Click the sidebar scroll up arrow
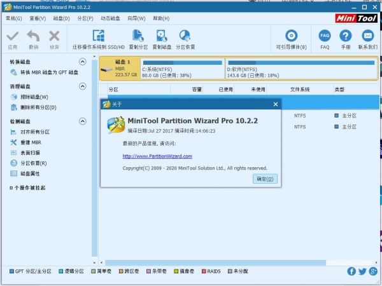382x286 pixels. [94, 57]
